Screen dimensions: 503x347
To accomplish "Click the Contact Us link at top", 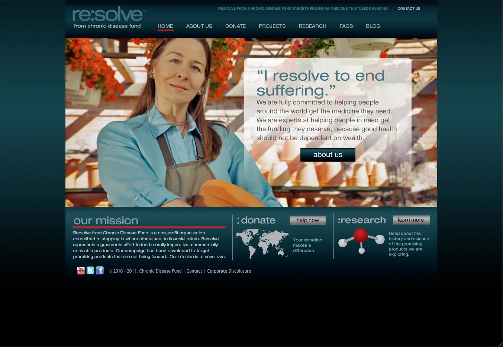I will [x=409, y=9].
